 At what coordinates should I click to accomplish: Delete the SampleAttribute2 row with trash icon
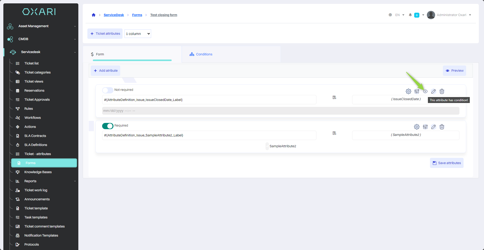point(442,127)
